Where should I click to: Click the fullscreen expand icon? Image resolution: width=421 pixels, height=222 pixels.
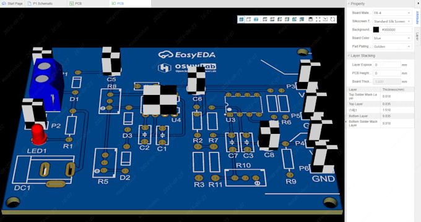(x=318, y=19)
